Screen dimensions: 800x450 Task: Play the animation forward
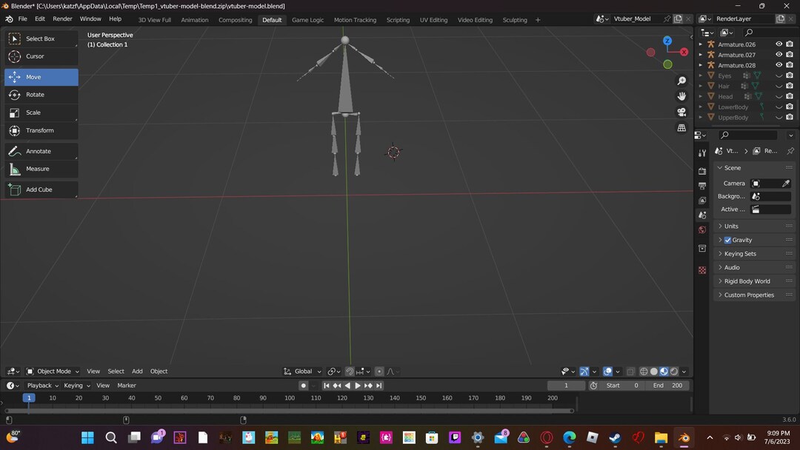tap(358, 386)
